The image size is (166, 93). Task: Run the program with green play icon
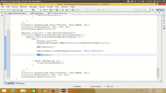coord(51,10)
